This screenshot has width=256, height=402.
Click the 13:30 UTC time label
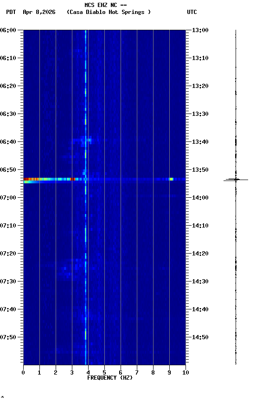coord(200,114)
